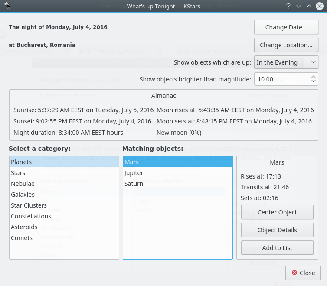Open the Change Date dialog
Screen dimensions: 327x286
click(286, 27)
